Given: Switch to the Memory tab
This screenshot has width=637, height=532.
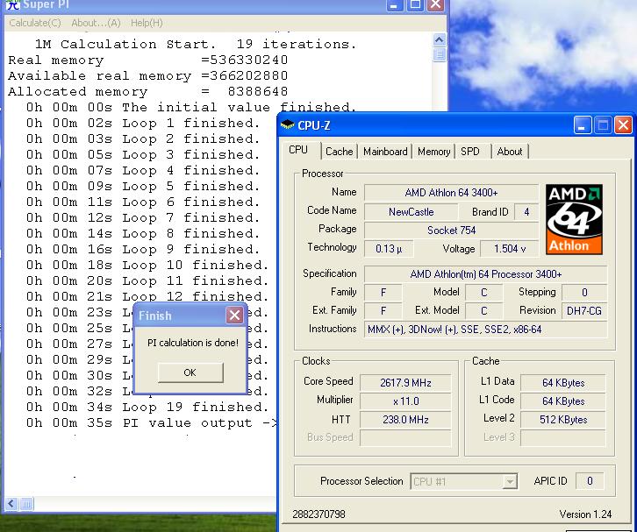Looking at the screenshot, I should (433, 152).
